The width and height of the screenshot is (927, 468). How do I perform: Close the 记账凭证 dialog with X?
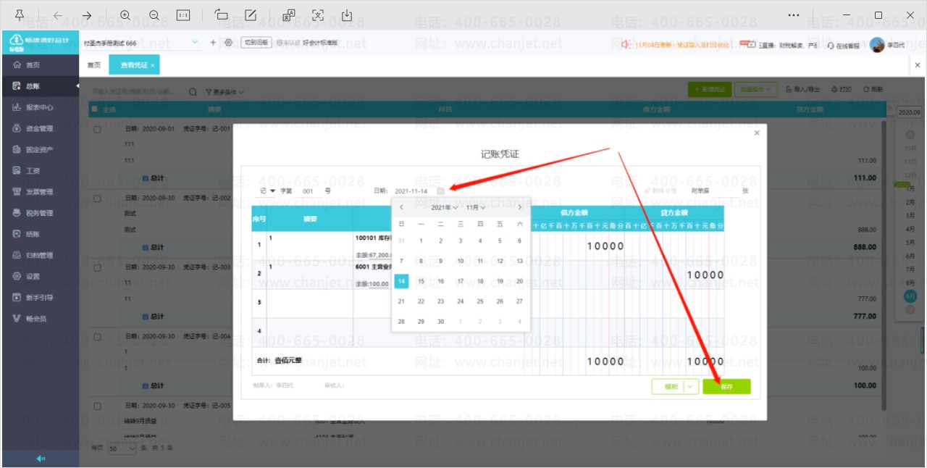click(x=757, y=133)
